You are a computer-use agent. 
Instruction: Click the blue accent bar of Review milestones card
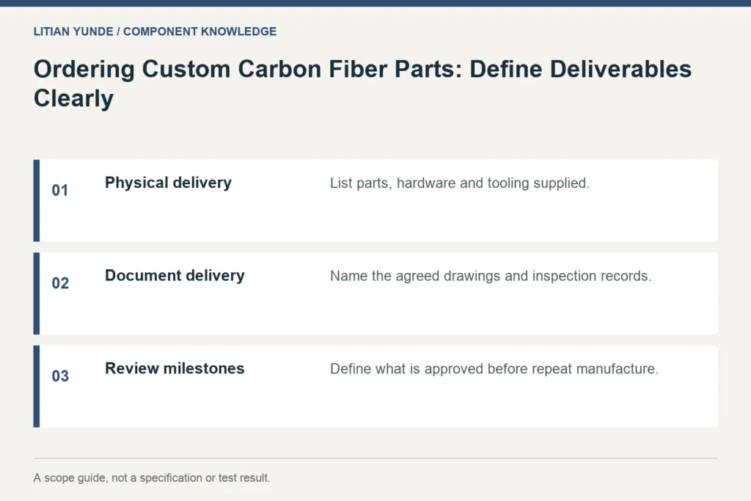point(37,387)
